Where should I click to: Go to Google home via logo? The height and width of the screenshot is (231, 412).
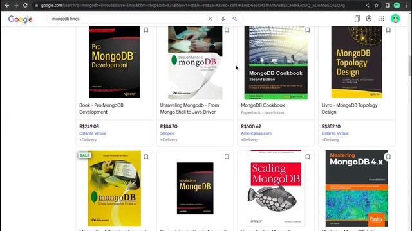20,19
